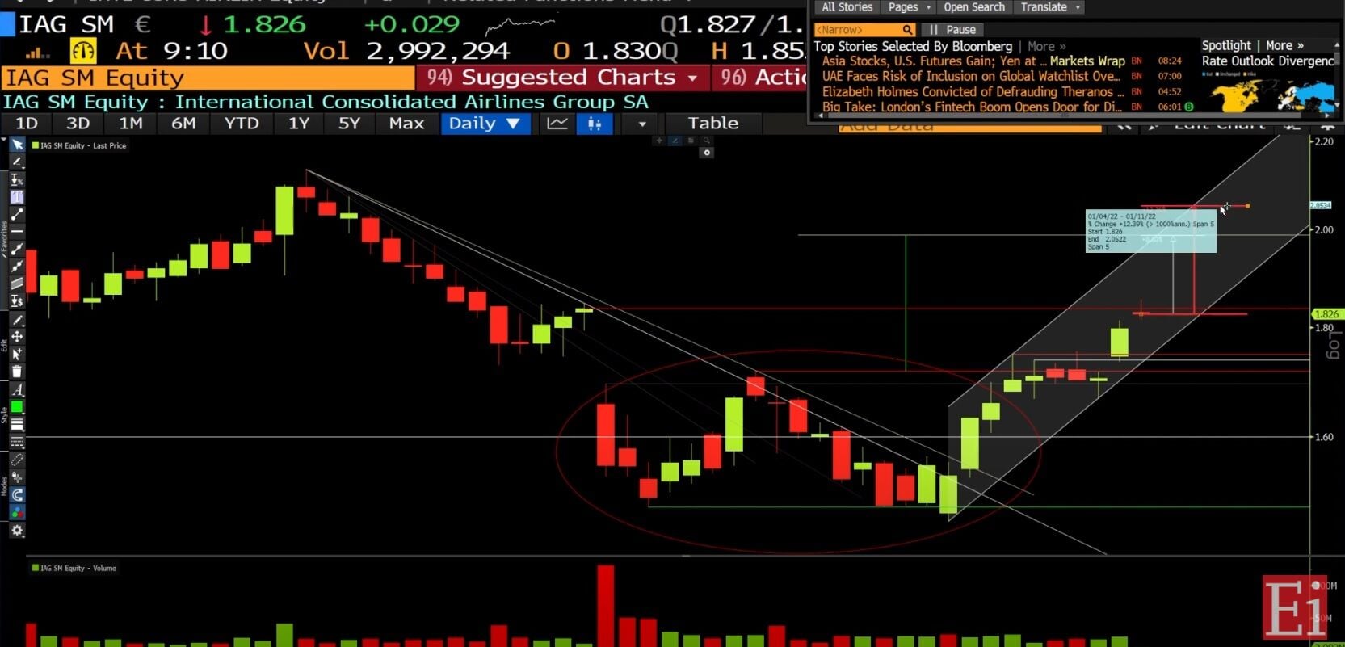Switch to candlestick chart view icon
The height and width of the screenshot is (647, 1345).
pos(595,124)
